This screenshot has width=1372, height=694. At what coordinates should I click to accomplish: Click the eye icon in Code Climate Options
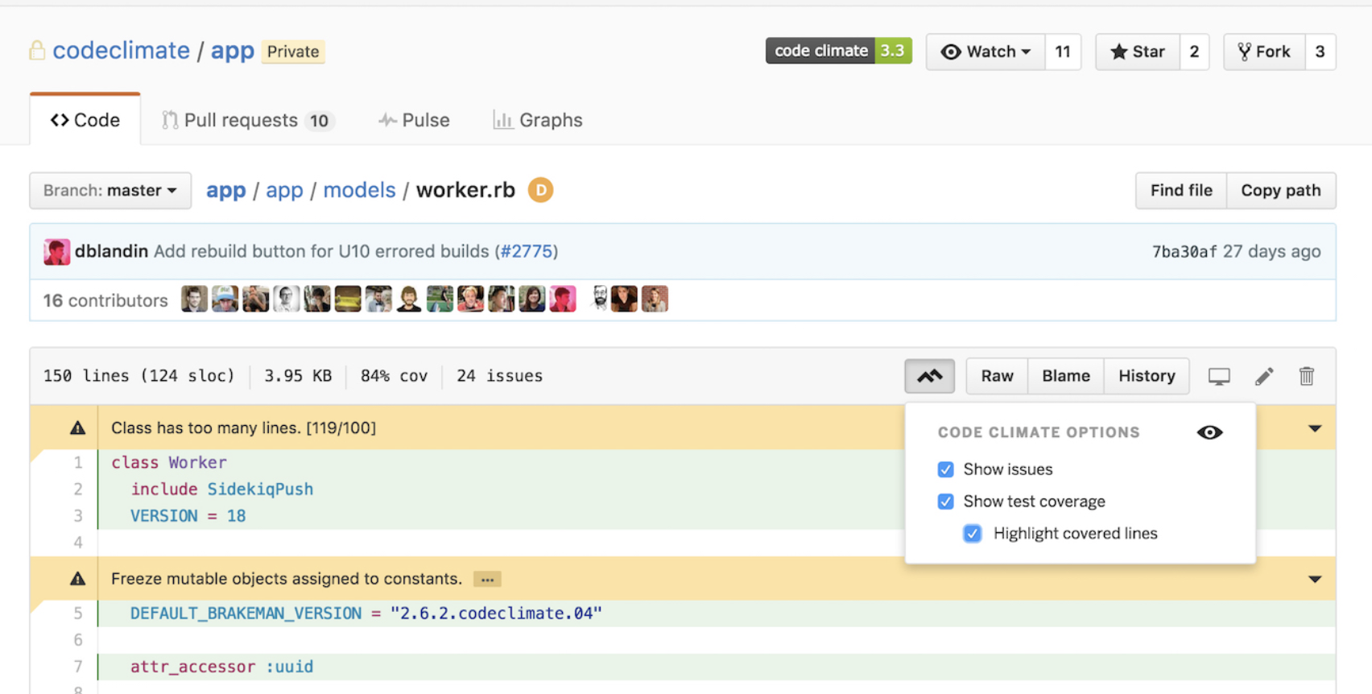(1209, 432)
